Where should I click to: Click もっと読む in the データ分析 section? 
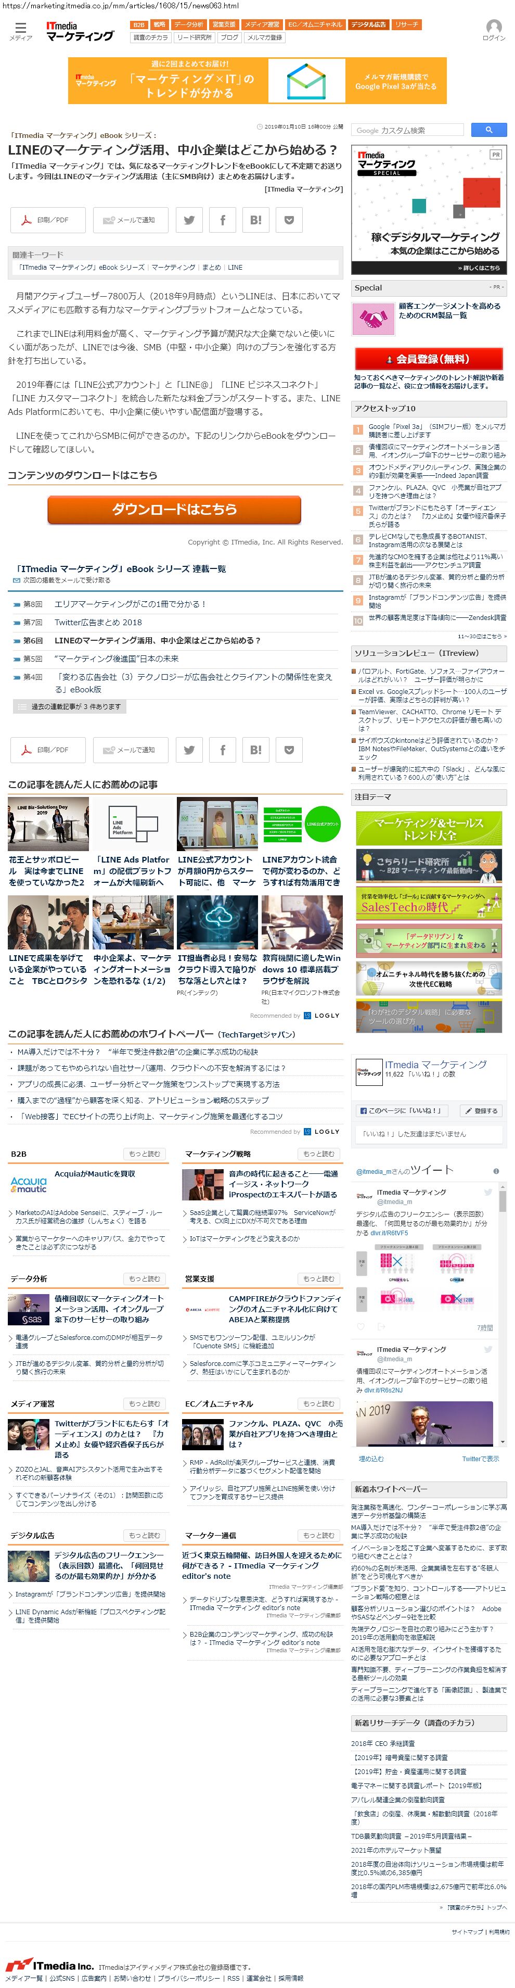(144, 1279)
